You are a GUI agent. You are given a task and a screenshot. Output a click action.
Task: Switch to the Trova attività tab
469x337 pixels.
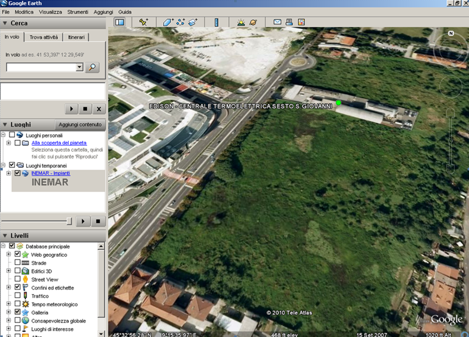pyautogui.click(x=43, y=37)
